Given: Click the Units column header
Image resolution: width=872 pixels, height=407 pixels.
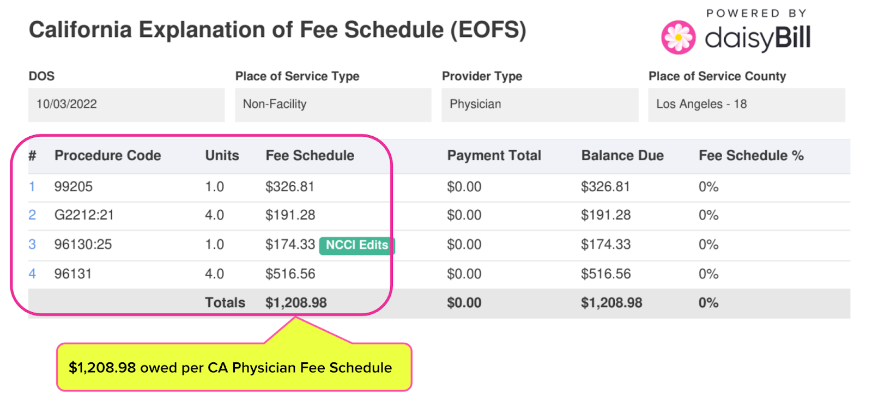Looking at the screenshot, I should [x=222, y=156].
